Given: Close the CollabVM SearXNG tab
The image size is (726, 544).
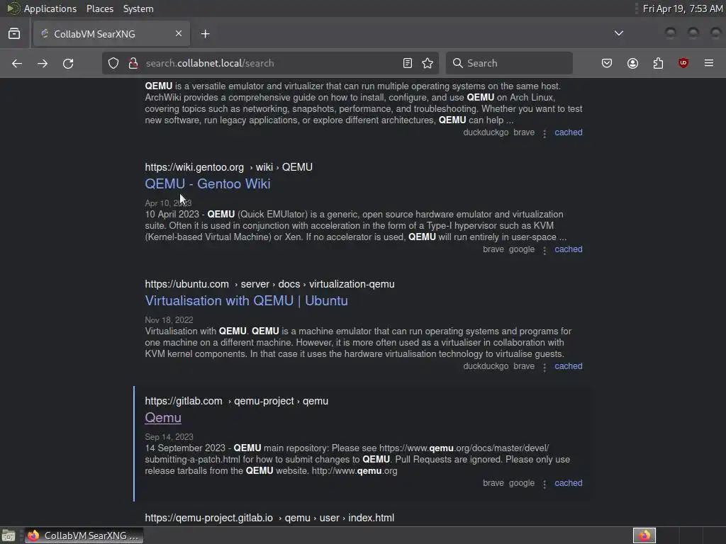Looking at the screenshot, I should click(179, 33).
